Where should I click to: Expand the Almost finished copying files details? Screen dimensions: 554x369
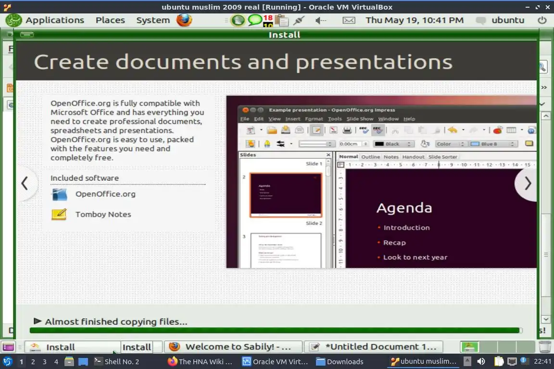coord(38,321)
